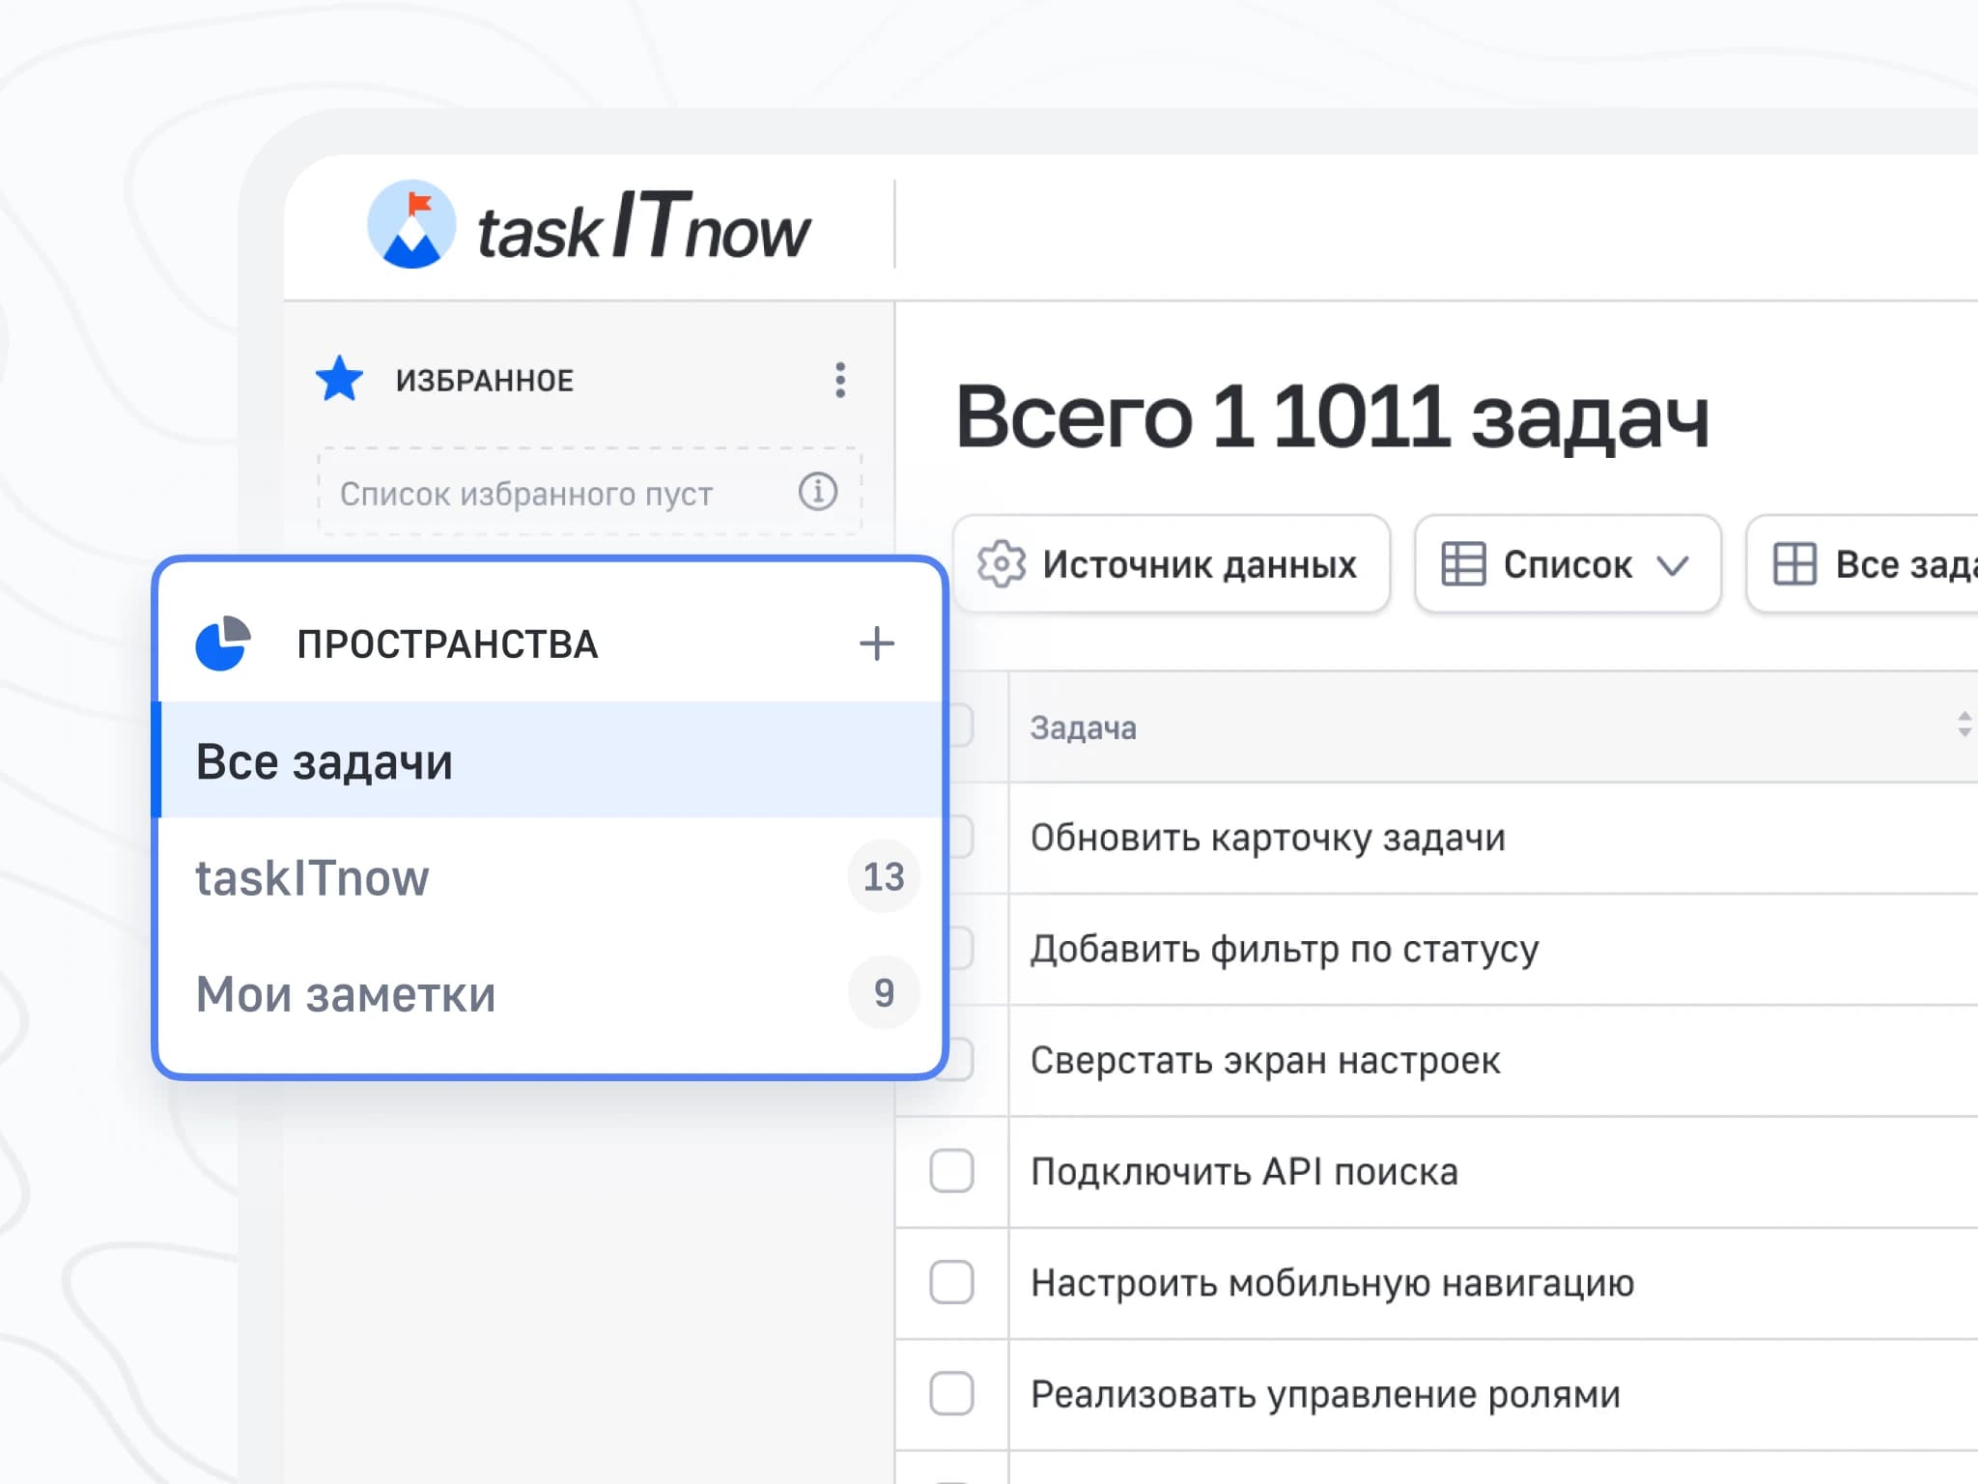
Task: Check the box for Подключить API поиска
Action: 951,1171
